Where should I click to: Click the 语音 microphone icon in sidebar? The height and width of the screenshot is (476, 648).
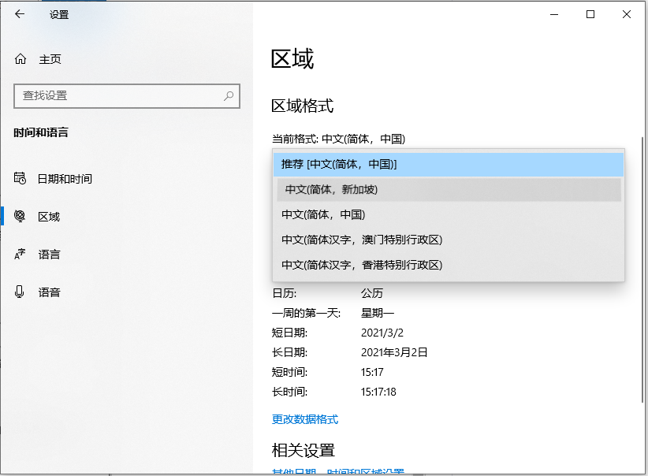pyautogui.click(x=20, y=292)
